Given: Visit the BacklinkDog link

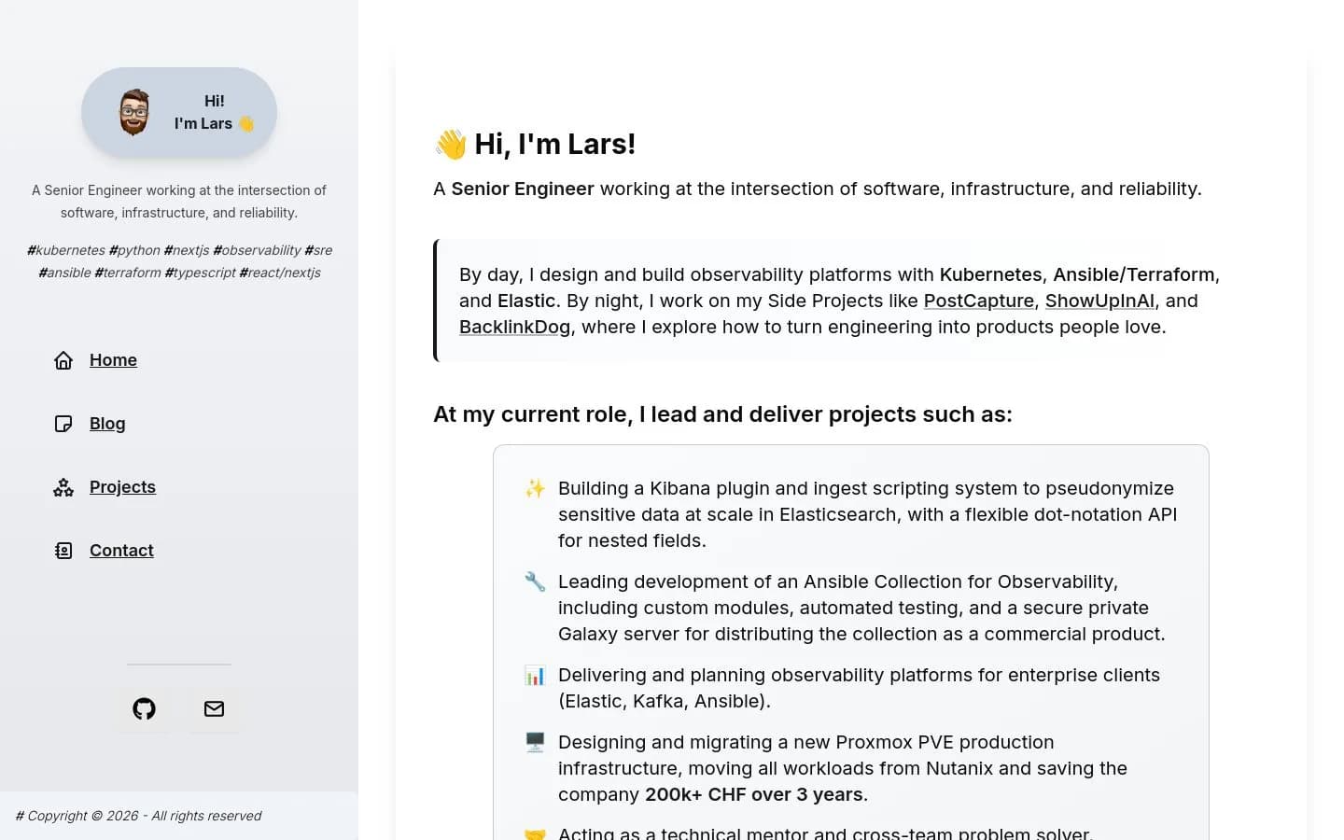Looking at the screenshot, I should click(514, 327).
